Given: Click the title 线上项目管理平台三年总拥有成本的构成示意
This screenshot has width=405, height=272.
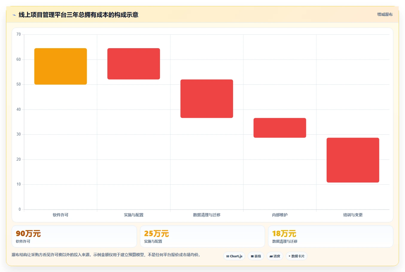Looking at the screenshot, I should pos(78,15).
